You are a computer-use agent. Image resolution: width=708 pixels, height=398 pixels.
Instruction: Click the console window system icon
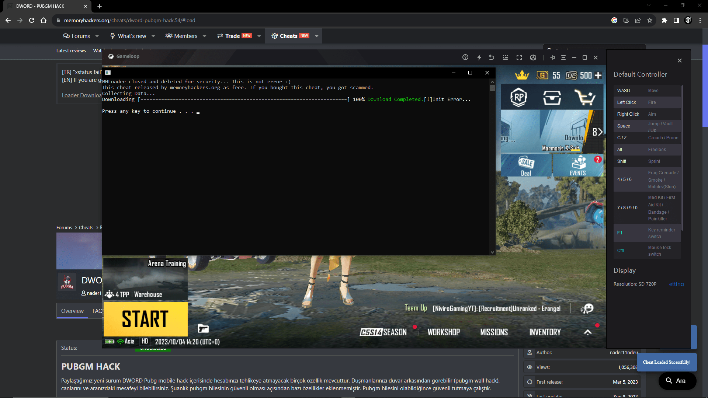[108, 73]
